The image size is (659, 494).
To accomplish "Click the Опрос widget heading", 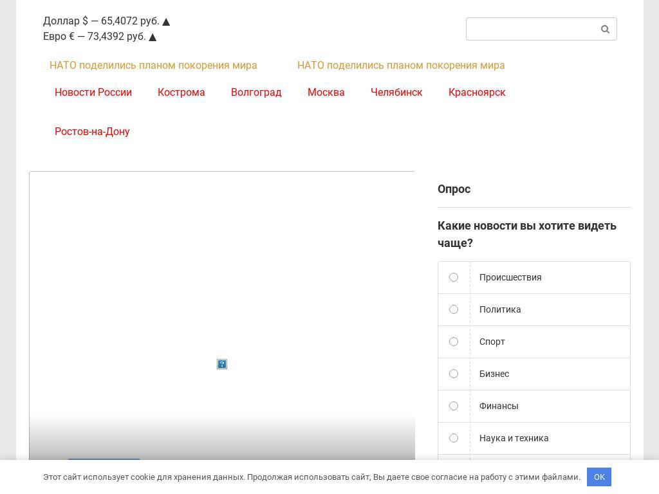I will [x=454, y=189].
